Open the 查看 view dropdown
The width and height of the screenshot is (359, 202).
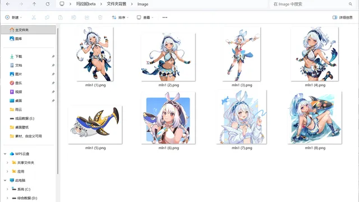[x=145, y=17]
